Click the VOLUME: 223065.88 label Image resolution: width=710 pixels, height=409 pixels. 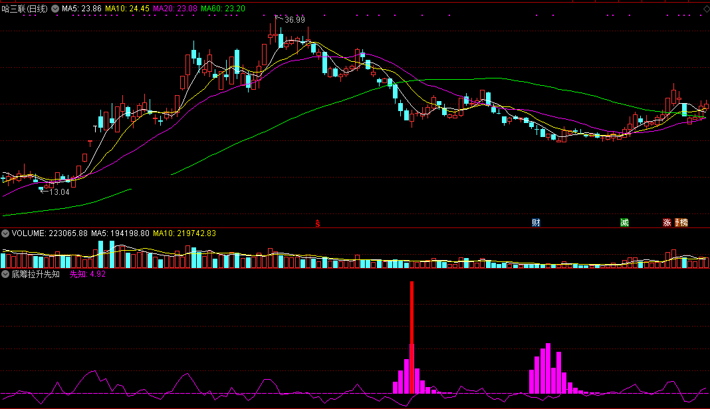pos(50,233)
